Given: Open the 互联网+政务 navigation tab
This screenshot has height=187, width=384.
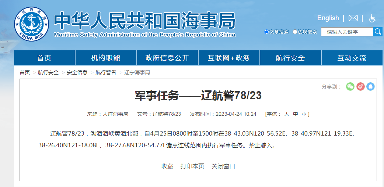Looking at the screenshot, I should coord(229,58).
